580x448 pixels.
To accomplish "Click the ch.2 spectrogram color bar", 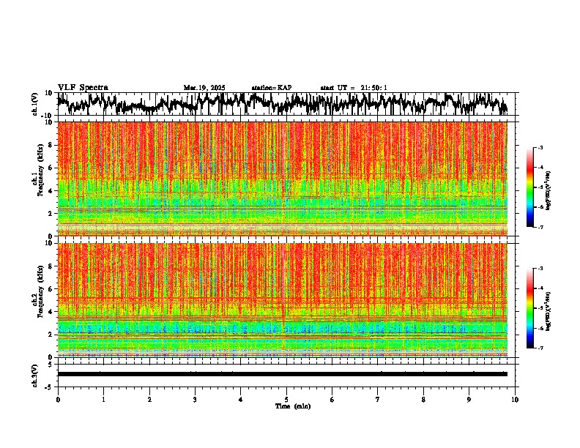I will 530,308.
